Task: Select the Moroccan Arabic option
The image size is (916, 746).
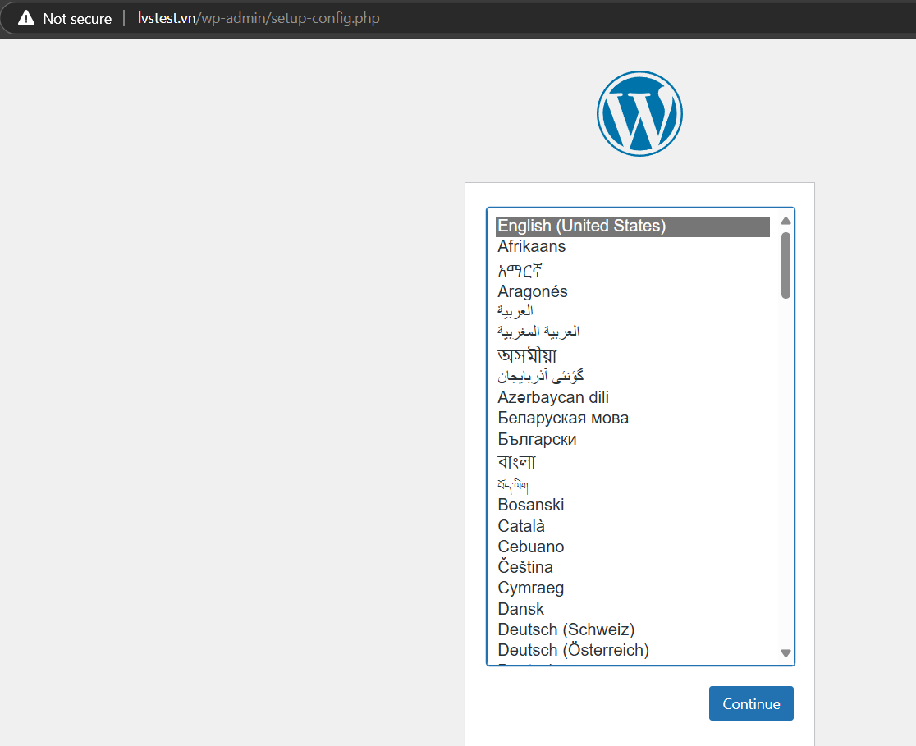Action: click(x=633, y=332)
